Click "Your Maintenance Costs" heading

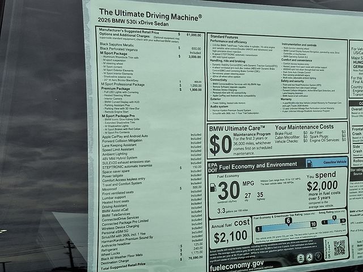tap(305, 127)
